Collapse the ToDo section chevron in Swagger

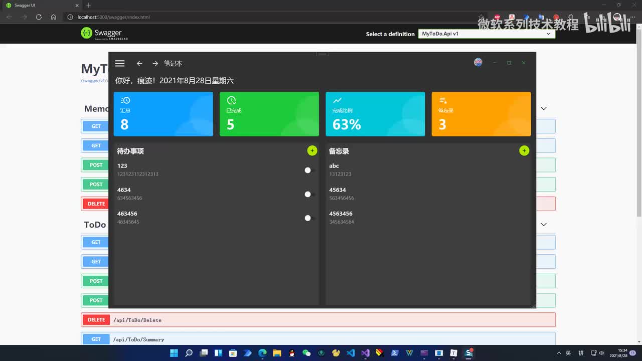(543, 224)
